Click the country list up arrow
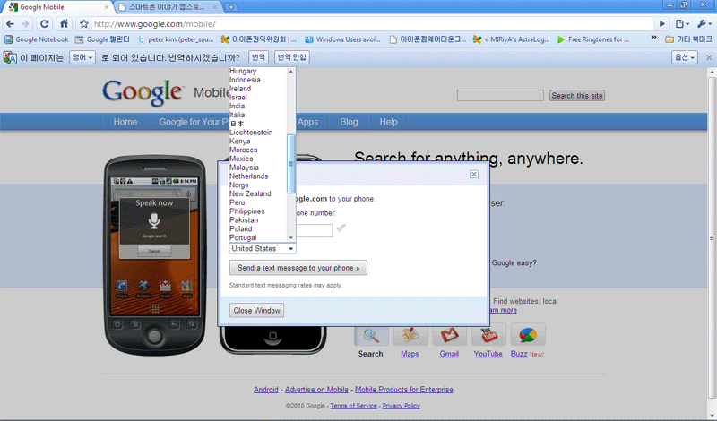The height and width of the screenshot is (421, 717). (290, 72)
